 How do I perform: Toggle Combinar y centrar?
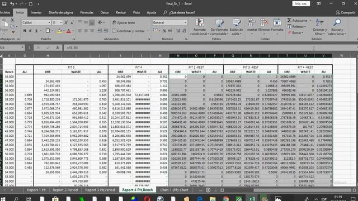click(129, 31)
